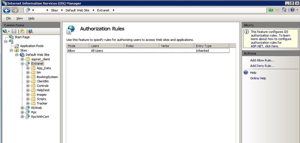Viewport: 300px width, 143px height.
Task: Click the Help question mark toolbar icon
Action: (292, 10)
